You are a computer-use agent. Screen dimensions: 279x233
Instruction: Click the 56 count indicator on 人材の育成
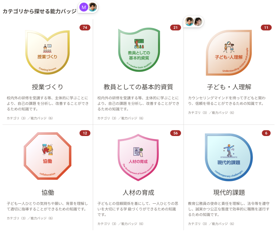tap(175, 133)
